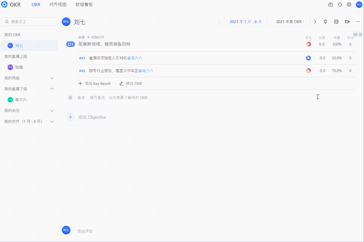This screenshot has width=364, height=242.
Task: Expand the 我的关注 section
Action: coord(52,110)
